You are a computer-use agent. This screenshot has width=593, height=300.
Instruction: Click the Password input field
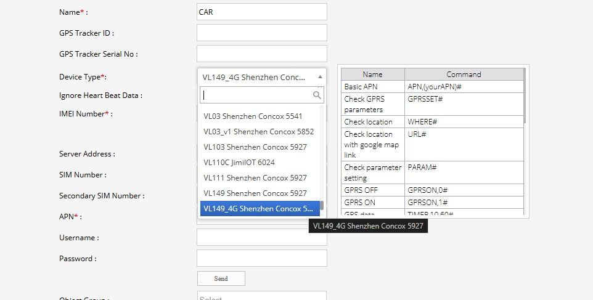[x=262, y=259]
